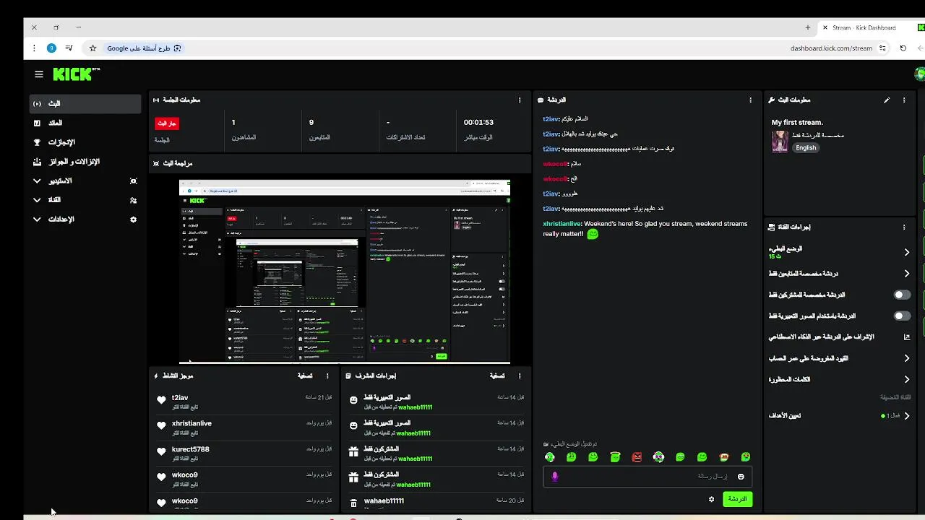Image resolution: width=925 pixels, height=520 pixels.
Task: Switch to the Stream - Kick Dashboard tab
Action: click(869, 27)
